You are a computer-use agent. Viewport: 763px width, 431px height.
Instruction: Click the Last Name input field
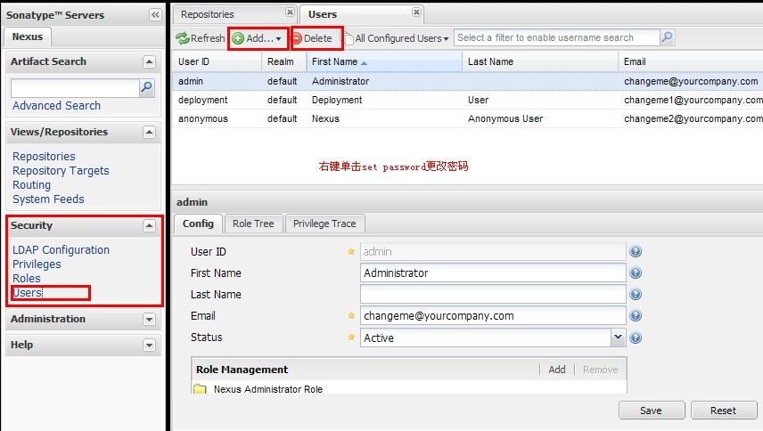click(x=493, y=294)
